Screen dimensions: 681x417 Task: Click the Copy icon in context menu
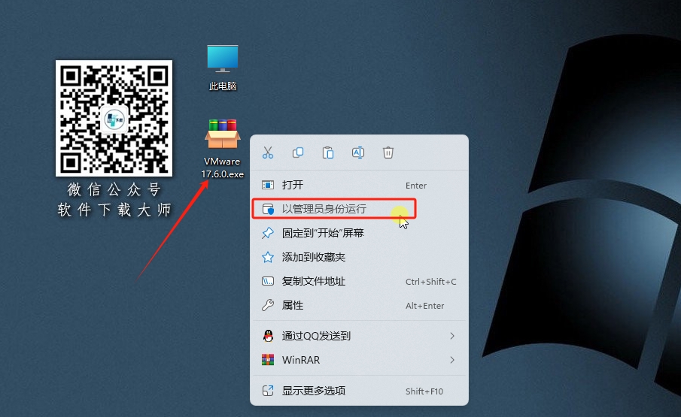click(298, 153)
